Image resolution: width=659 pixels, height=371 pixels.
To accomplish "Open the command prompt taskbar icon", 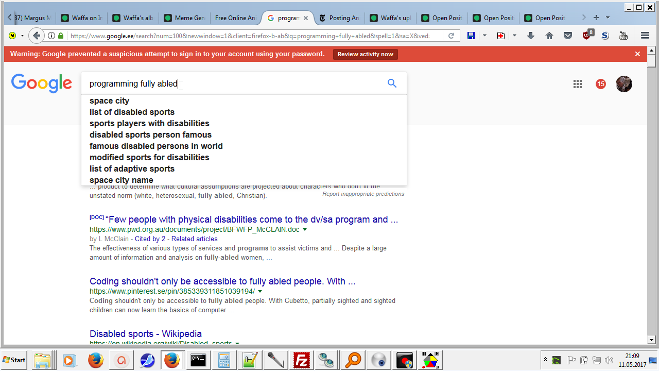I will point(198,360).
